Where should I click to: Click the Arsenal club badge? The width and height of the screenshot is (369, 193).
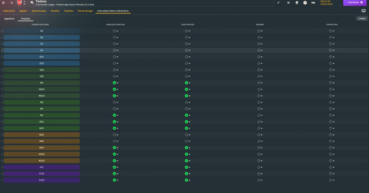(19, 3)
